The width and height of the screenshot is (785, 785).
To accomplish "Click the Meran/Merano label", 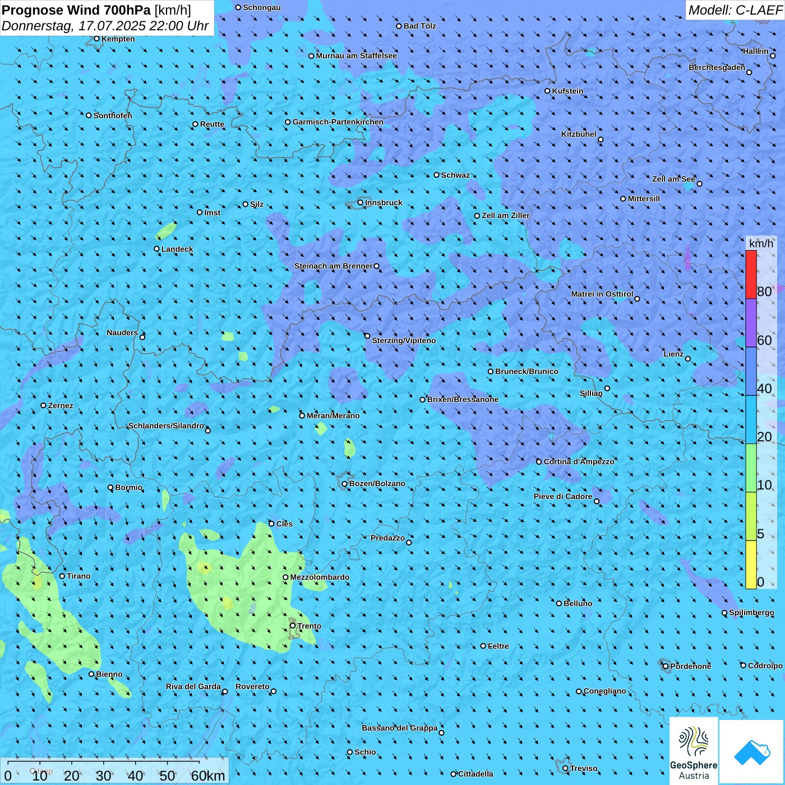I will tap(333, 415).
